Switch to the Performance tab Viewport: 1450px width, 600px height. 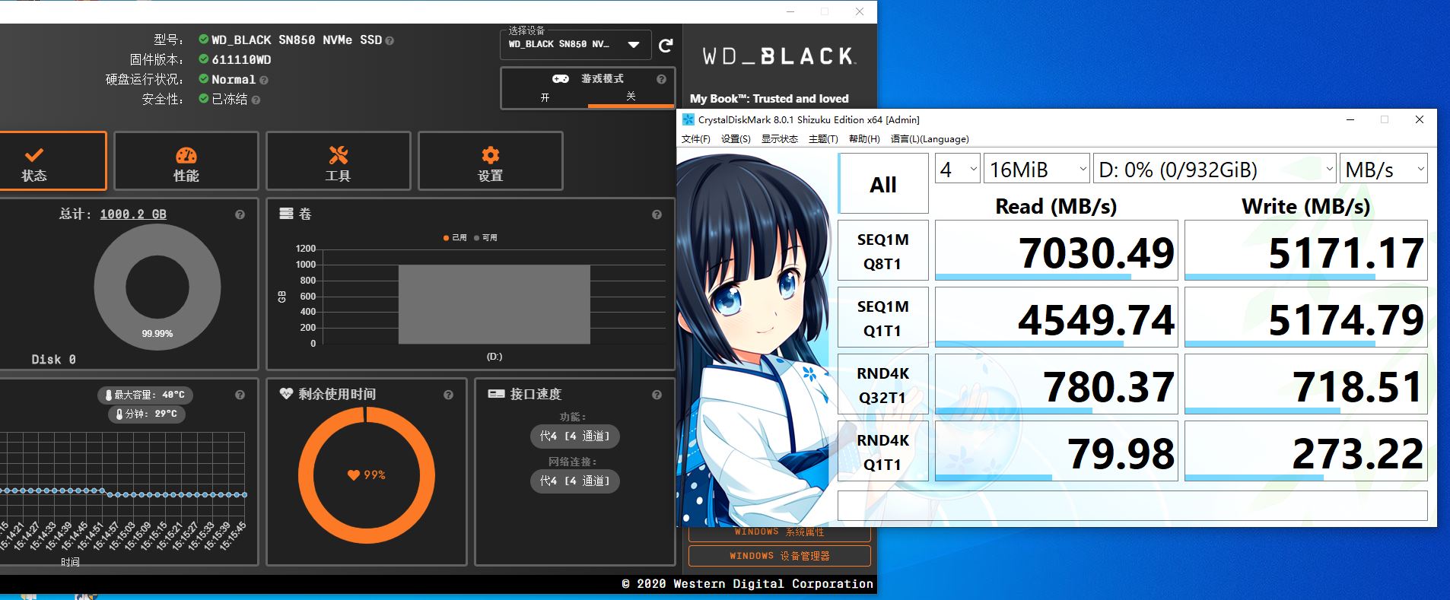[186, 160]
